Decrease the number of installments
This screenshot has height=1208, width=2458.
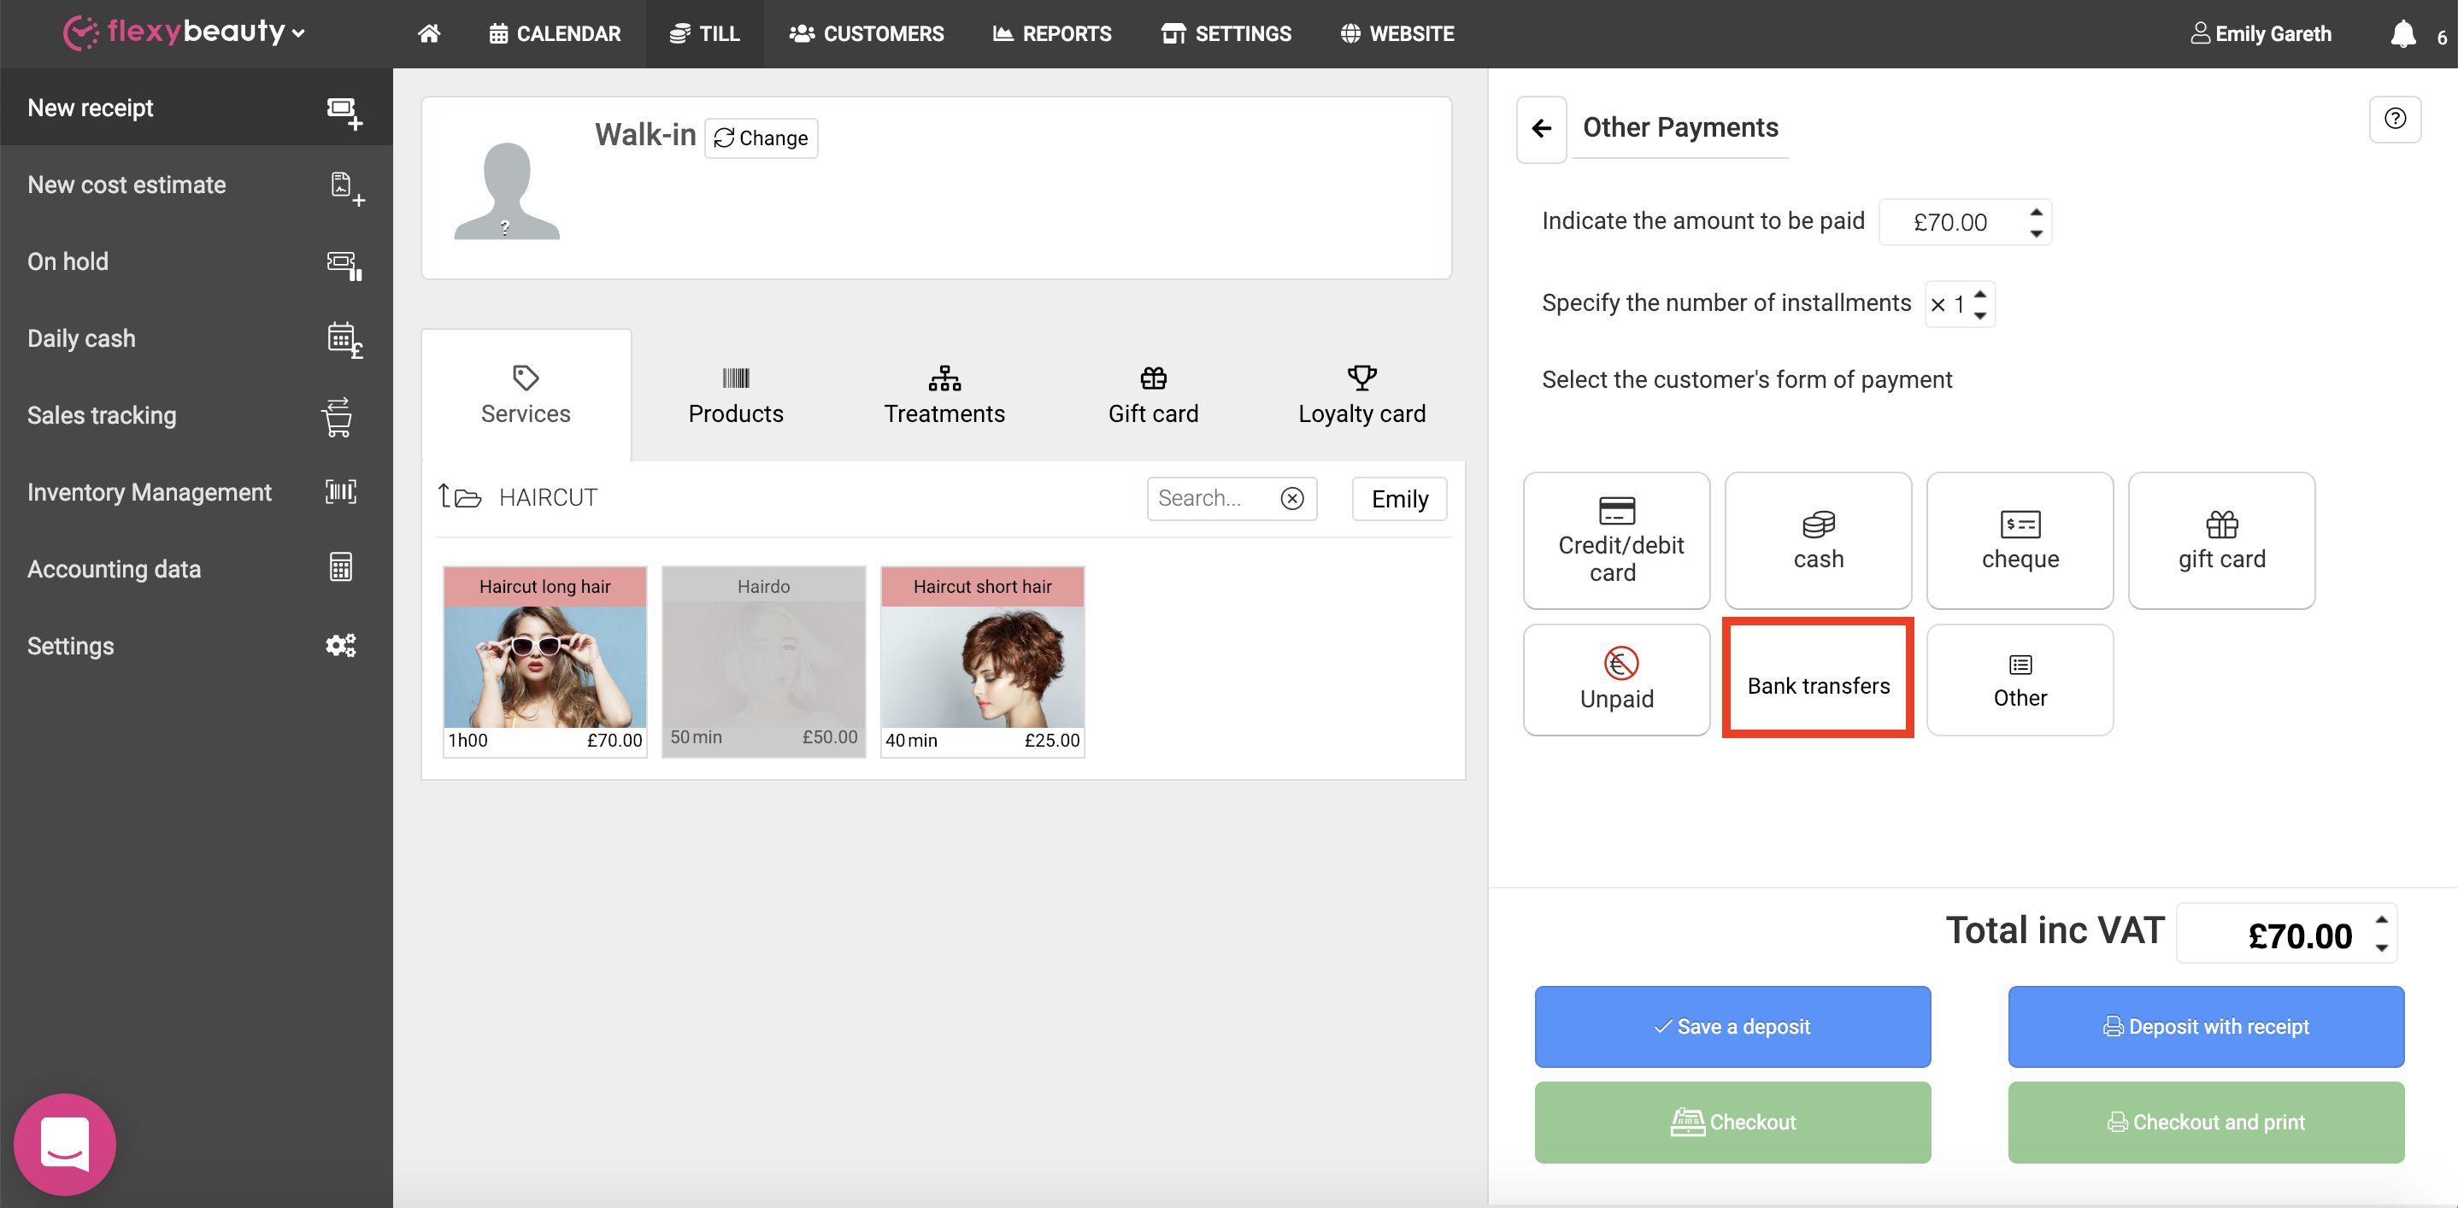point(1981,315)
